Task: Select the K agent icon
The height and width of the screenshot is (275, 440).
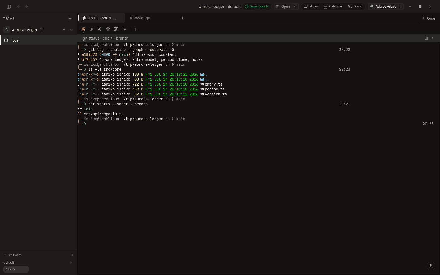Action: (x=100, y=29)
